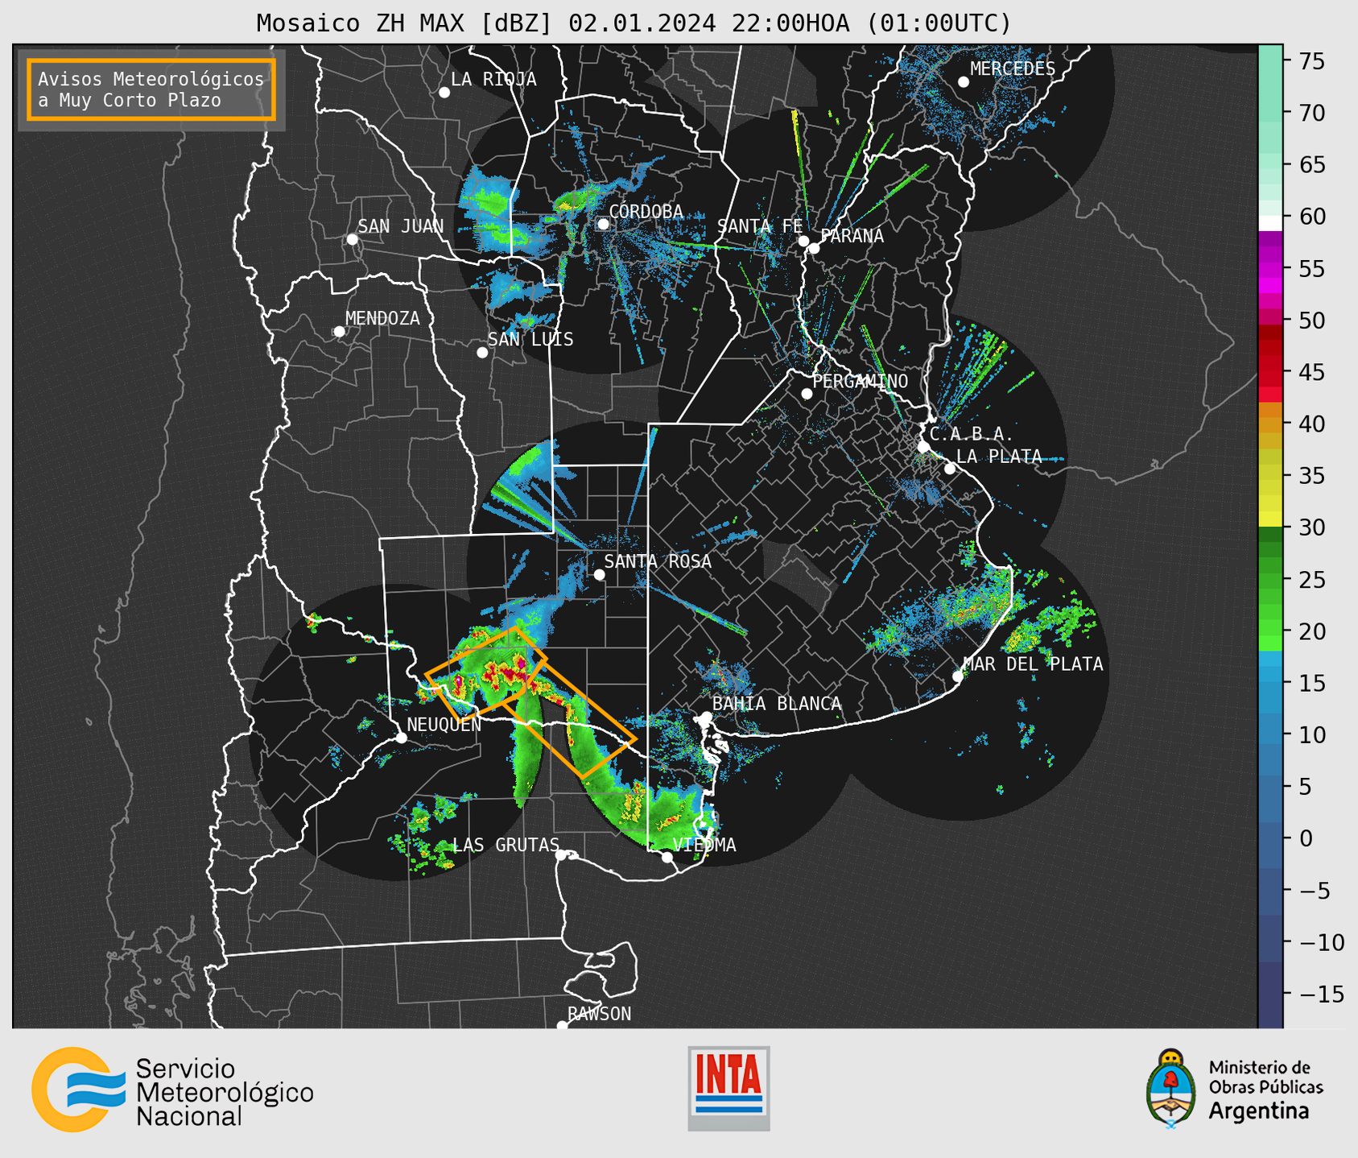
Task: Click the PERGAMINO city marker dot
Action: pyautogui.click(x=807, y=394)
